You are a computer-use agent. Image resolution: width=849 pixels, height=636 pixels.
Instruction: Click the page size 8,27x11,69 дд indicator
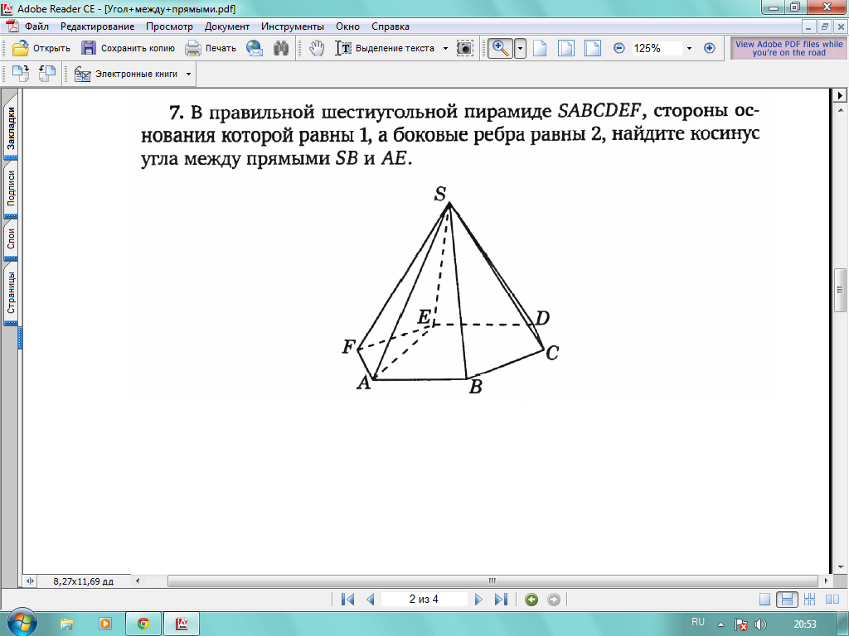(x=84, y=581)
